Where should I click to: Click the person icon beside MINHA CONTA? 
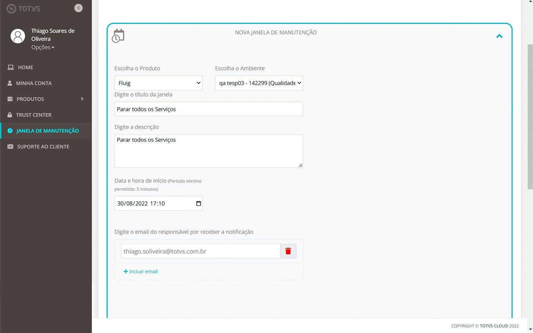point(10,83)
